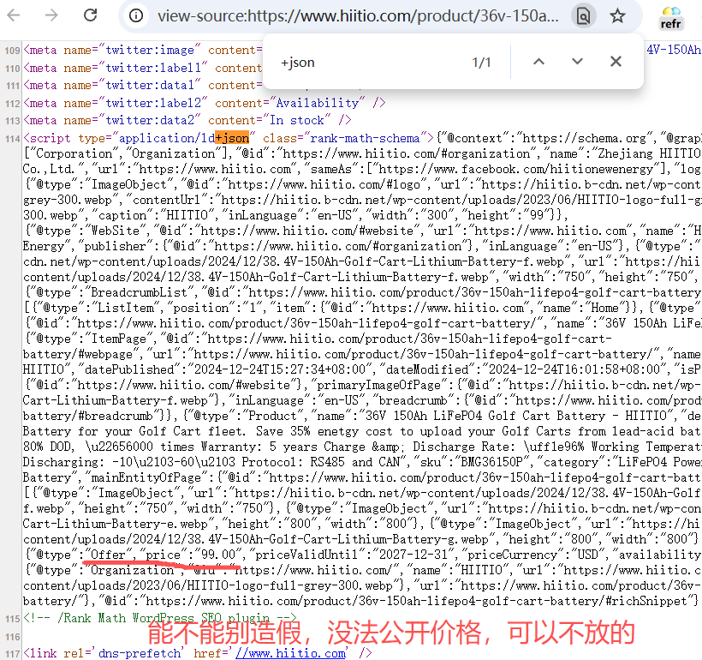This screenshot has width=702, height=660.
Task: Click the "BreadcrumbList" type text
Action: (x=139, y=293)
